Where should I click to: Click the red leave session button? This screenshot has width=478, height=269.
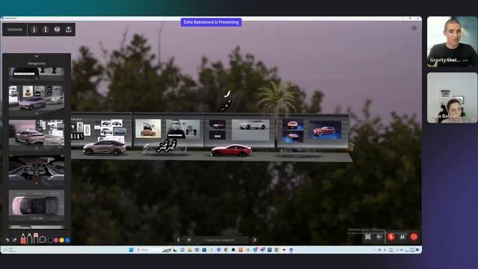tap(414, 237)
